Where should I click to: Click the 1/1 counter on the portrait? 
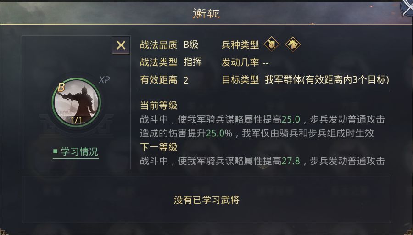pyautogui.click(x=76, y=120)
